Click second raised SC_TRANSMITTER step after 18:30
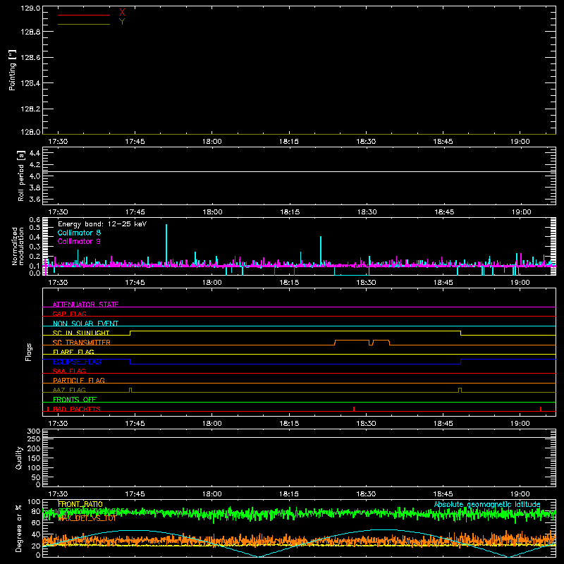Screen dimensions: 564x564 tap(381, 341)
